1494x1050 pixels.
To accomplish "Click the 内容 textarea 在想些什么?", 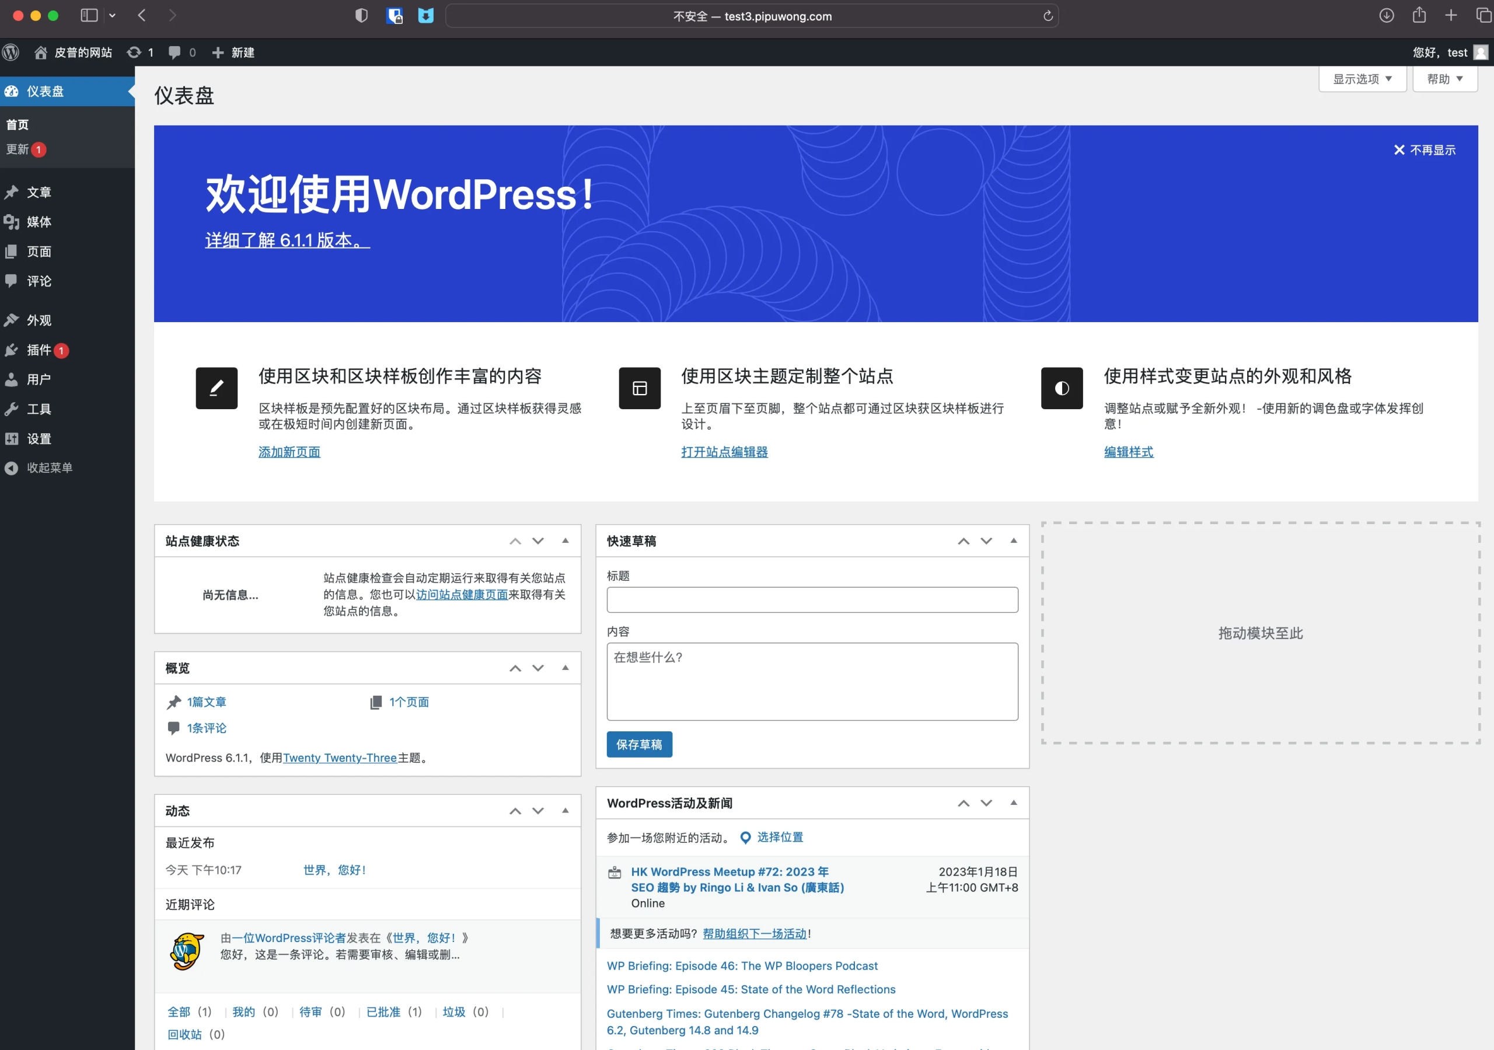I will 812,682.
